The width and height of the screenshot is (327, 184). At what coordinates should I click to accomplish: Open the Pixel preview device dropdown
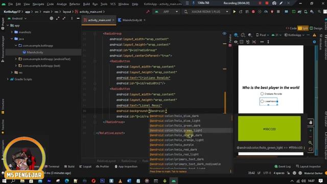[262, 35]
